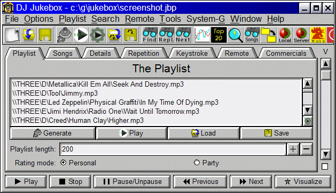336x193 pixels.
Task: Click the right panel scroll up arrow
Action: (325, 64)
